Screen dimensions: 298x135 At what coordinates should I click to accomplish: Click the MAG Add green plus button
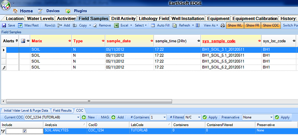coord(113,117)
